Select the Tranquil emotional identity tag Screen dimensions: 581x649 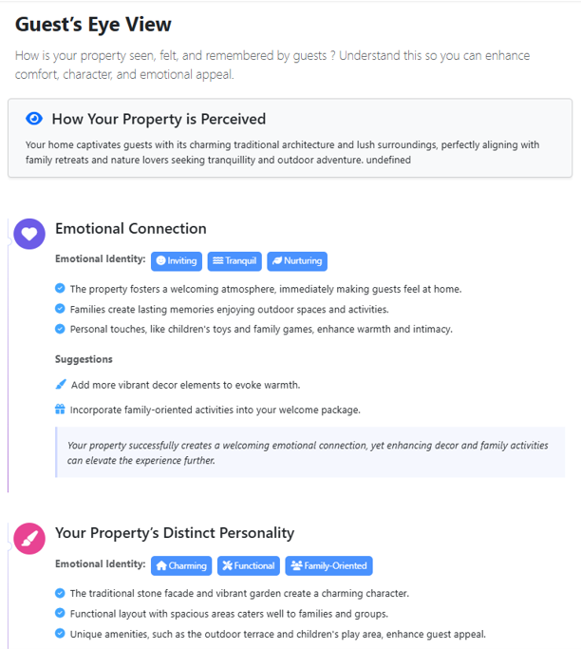tap(234, 261)
